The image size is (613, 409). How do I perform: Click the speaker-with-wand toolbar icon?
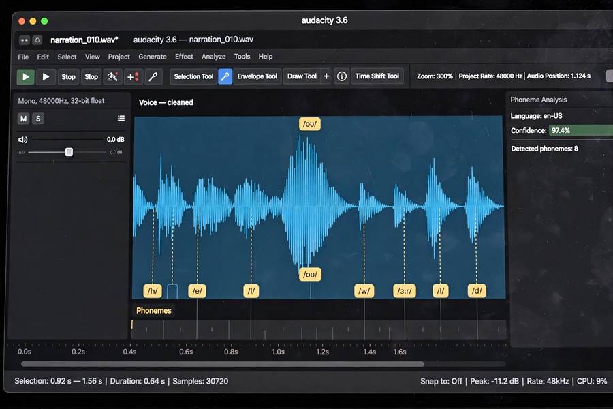[112, 77]
